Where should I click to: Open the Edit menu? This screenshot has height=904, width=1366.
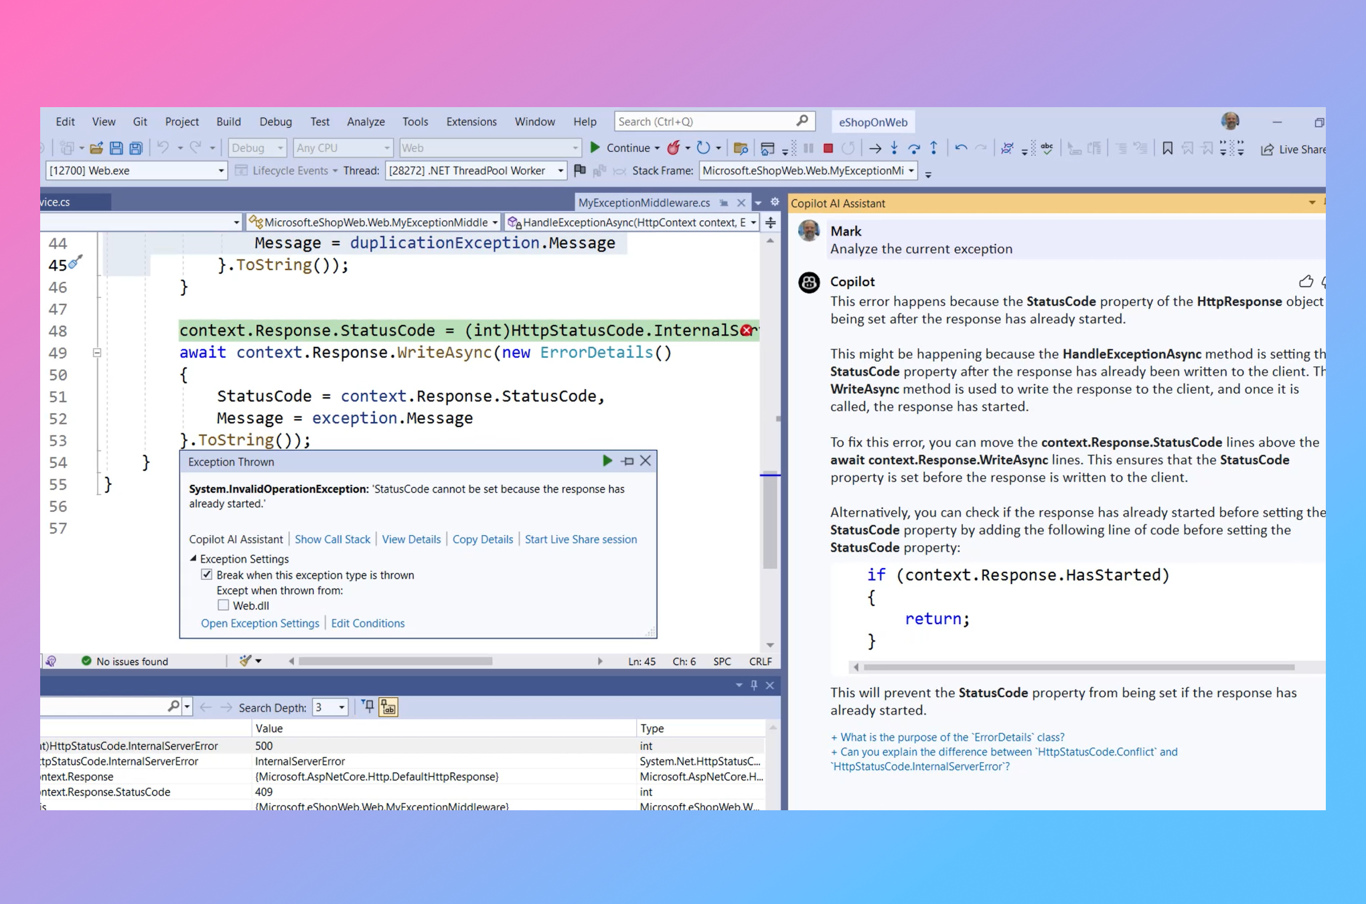point(65,122)
